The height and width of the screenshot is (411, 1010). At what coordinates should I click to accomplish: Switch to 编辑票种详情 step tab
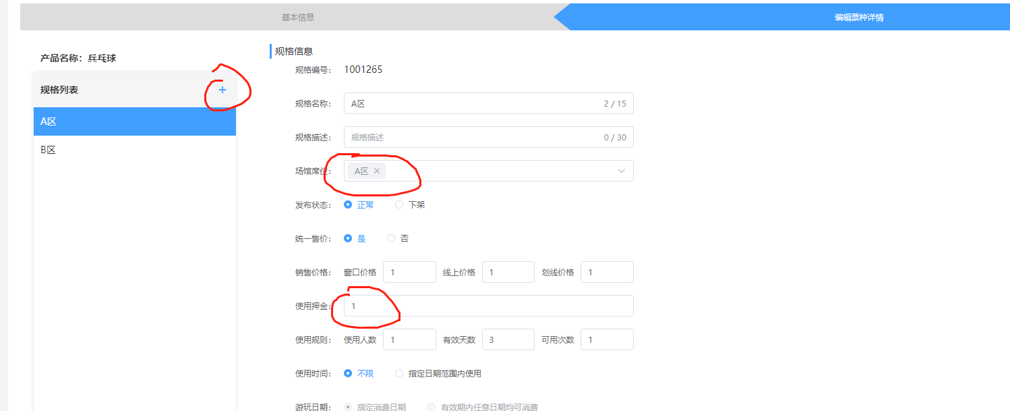858,17
